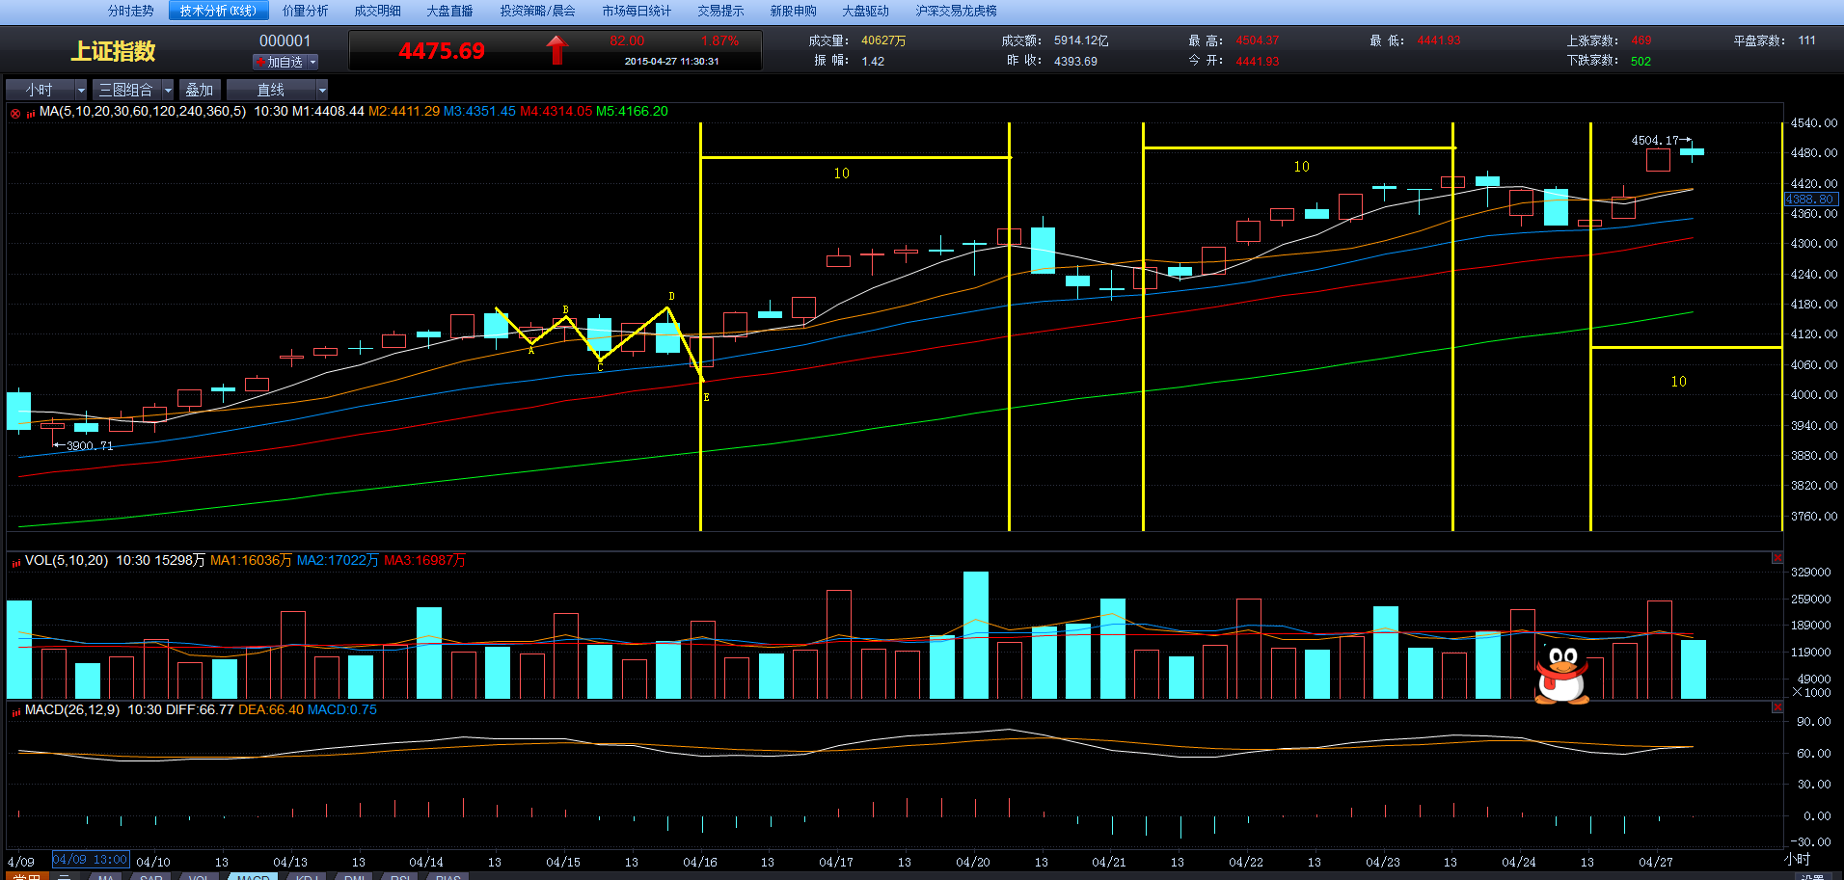Viewport: 1844px width, 880px height.
Task: Open the 加自选 dropdown arrow
Action: point(312,62)
